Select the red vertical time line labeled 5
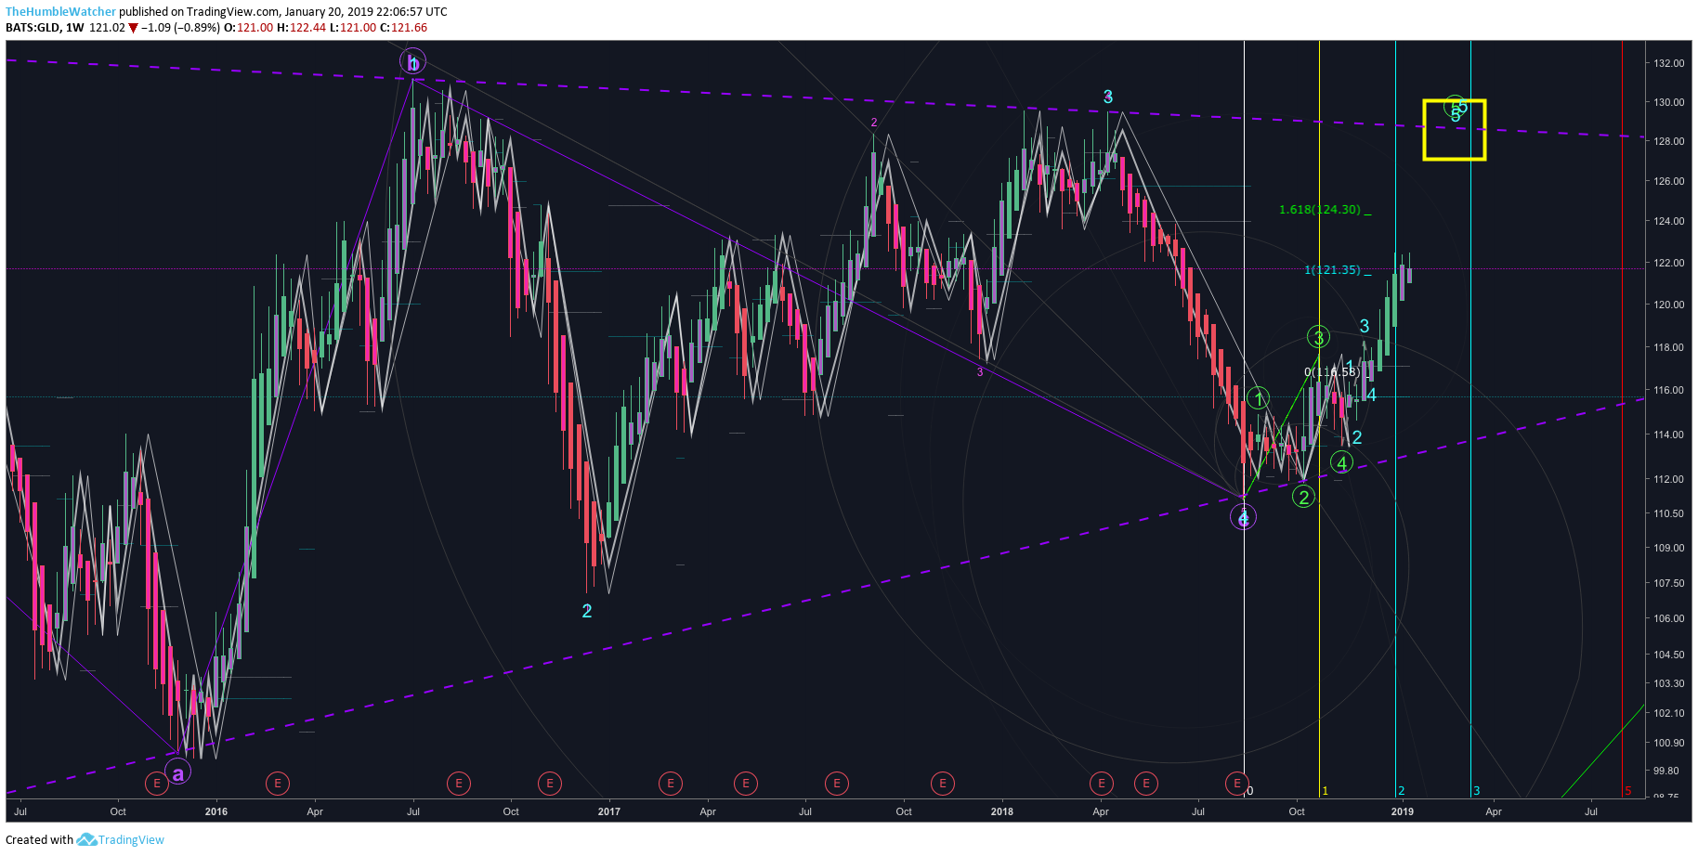The image size is (1698, 856). [1622, 418]
